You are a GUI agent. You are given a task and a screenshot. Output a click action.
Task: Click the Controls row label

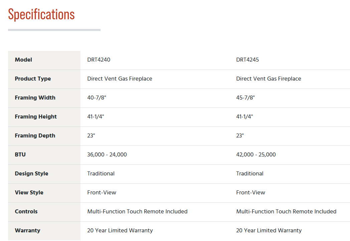(x=26, y=211)
